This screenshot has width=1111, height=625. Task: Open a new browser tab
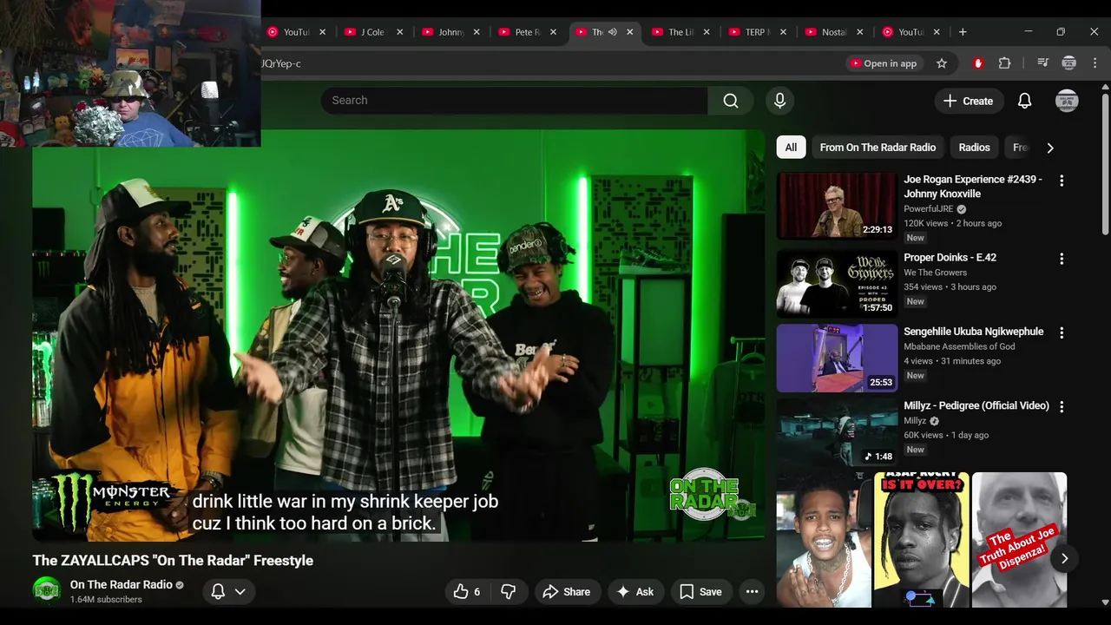[963, 32]
